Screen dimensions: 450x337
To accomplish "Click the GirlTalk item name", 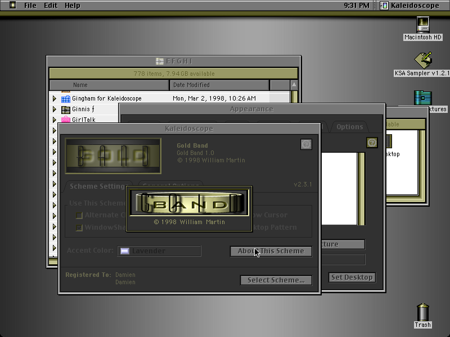I will point(84,120).
